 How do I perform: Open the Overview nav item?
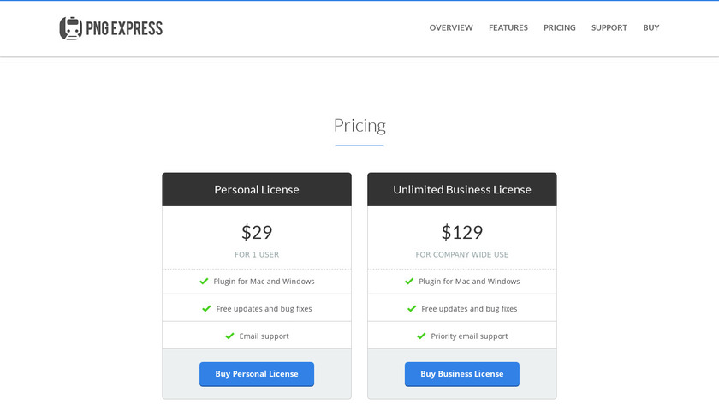click(x=451, y=28)
